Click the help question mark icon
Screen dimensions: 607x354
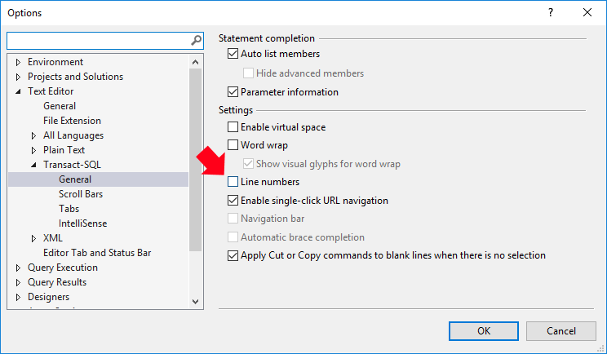[x=551, y=12]
